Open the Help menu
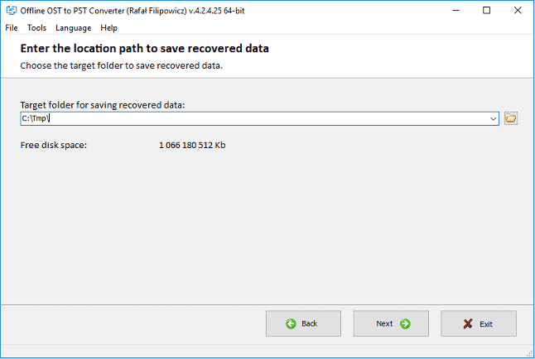 pos(108,27)
